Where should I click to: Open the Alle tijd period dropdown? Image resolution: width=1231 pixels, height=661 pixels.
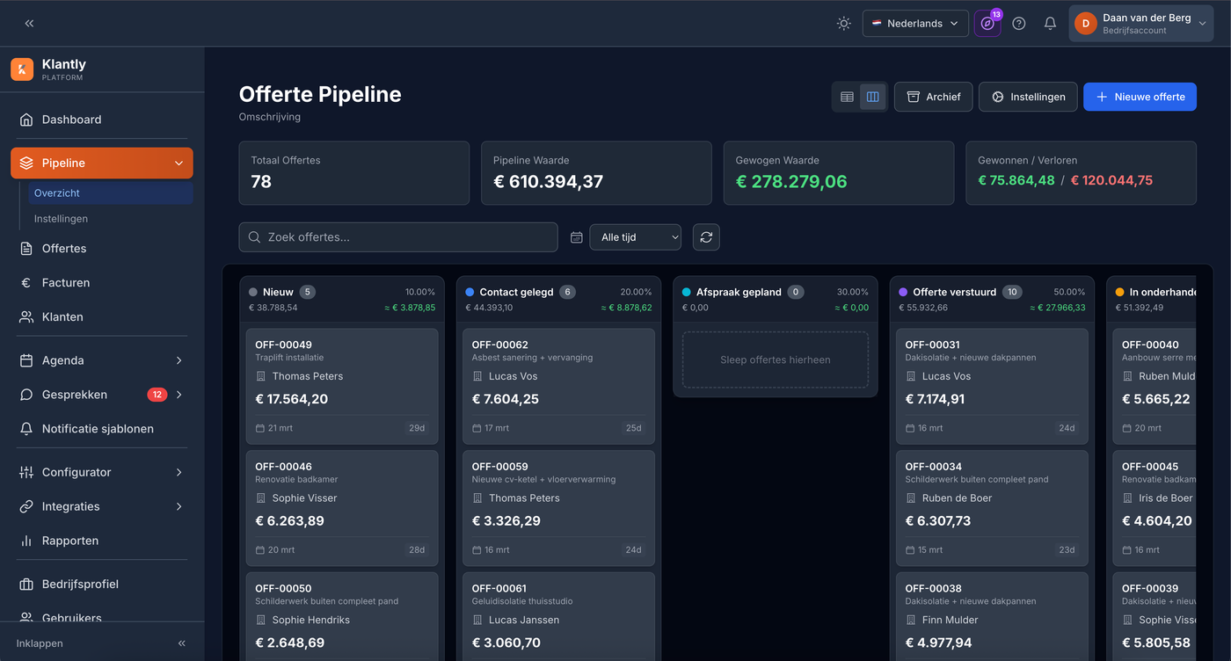(635, 237)
